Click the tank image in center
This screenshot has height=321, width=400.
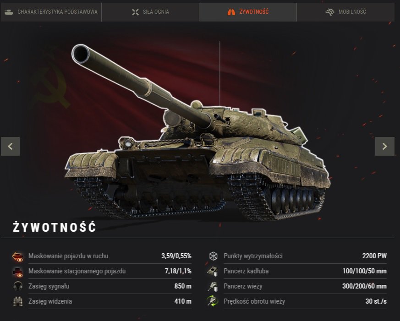click(197, 133)
